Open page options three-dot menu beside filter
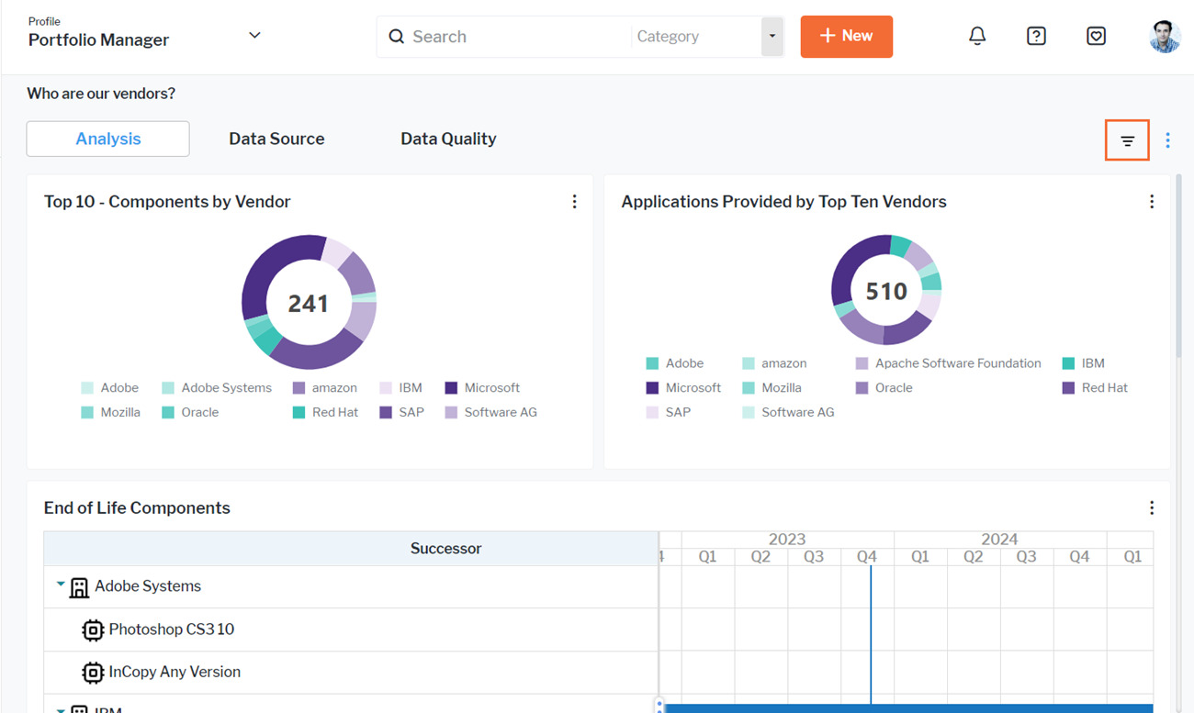This screenshot has height=713, width=1194. pyautogui.click(x=1167, y=140)
